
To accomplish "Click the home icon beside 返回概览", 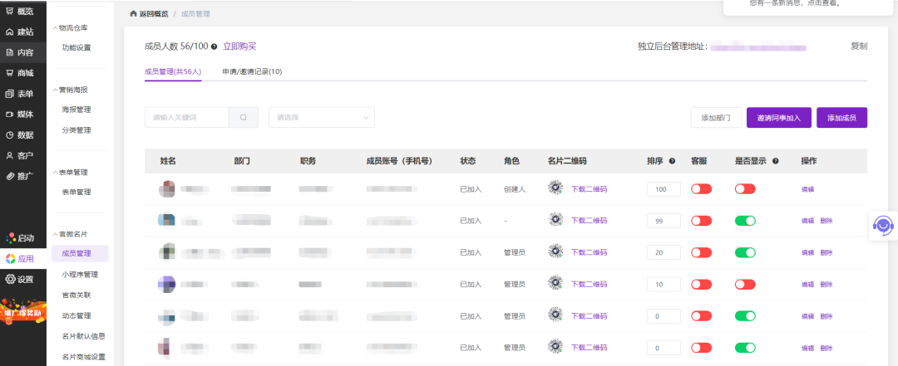I will point(134,14).
